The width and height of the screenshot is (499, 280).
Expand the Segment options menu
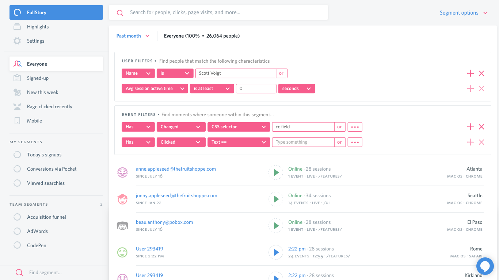(463, 13)
